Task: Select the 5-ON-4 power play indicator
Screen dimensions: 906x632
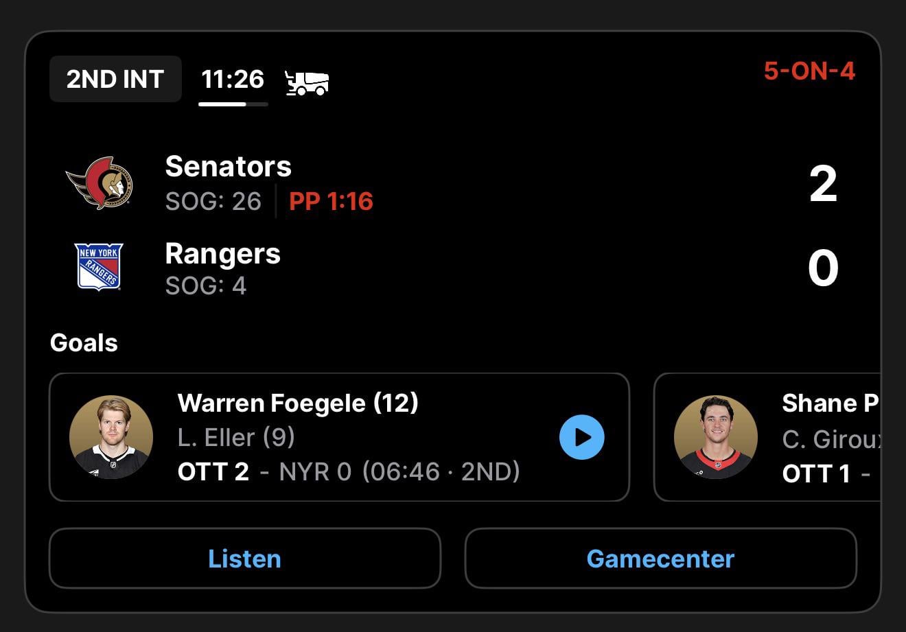Action: 809,71
